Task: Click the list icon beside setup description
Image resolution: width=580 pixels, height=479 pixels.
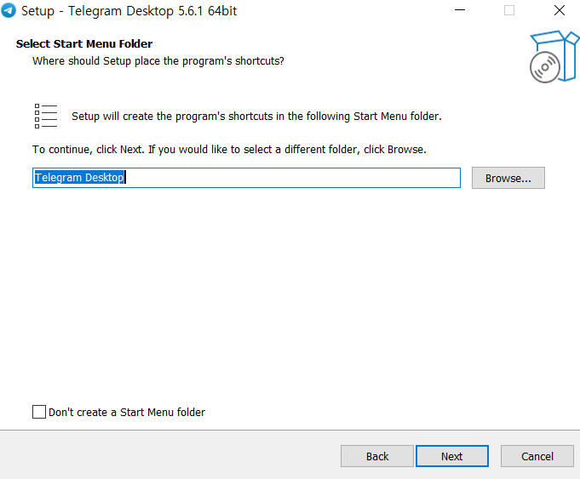Action: click(x=46, y=116)
